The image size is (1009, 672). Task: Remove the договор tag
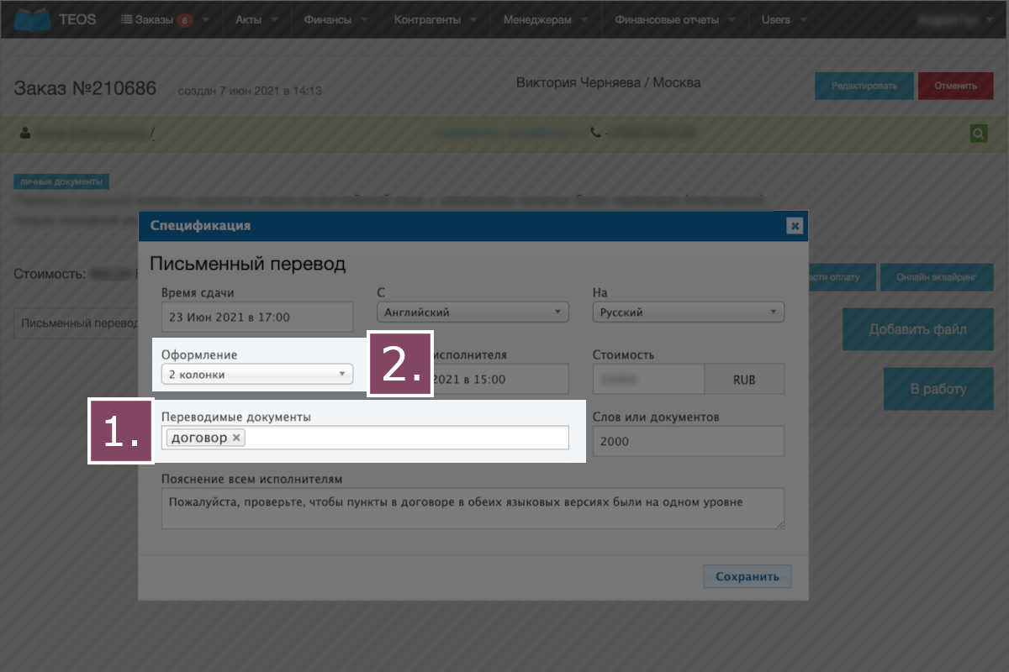(237, 438)
